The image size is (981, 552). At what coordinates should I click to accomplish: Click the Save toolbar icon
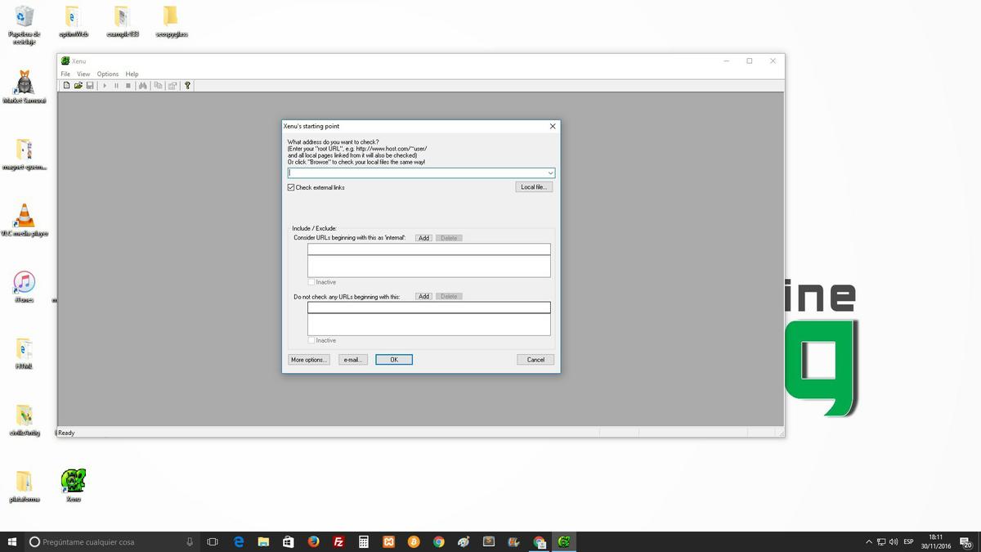tap(89, 85)
